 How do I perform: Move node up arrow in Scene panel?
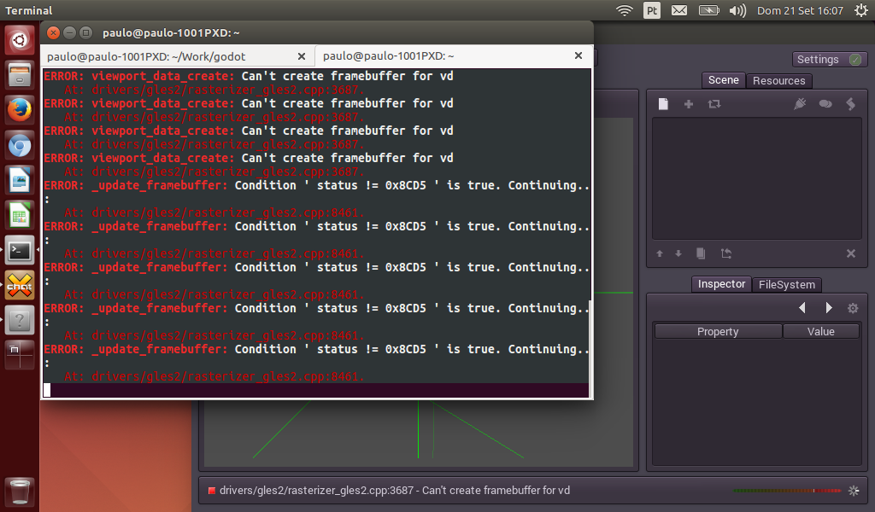tap(660, 253)
